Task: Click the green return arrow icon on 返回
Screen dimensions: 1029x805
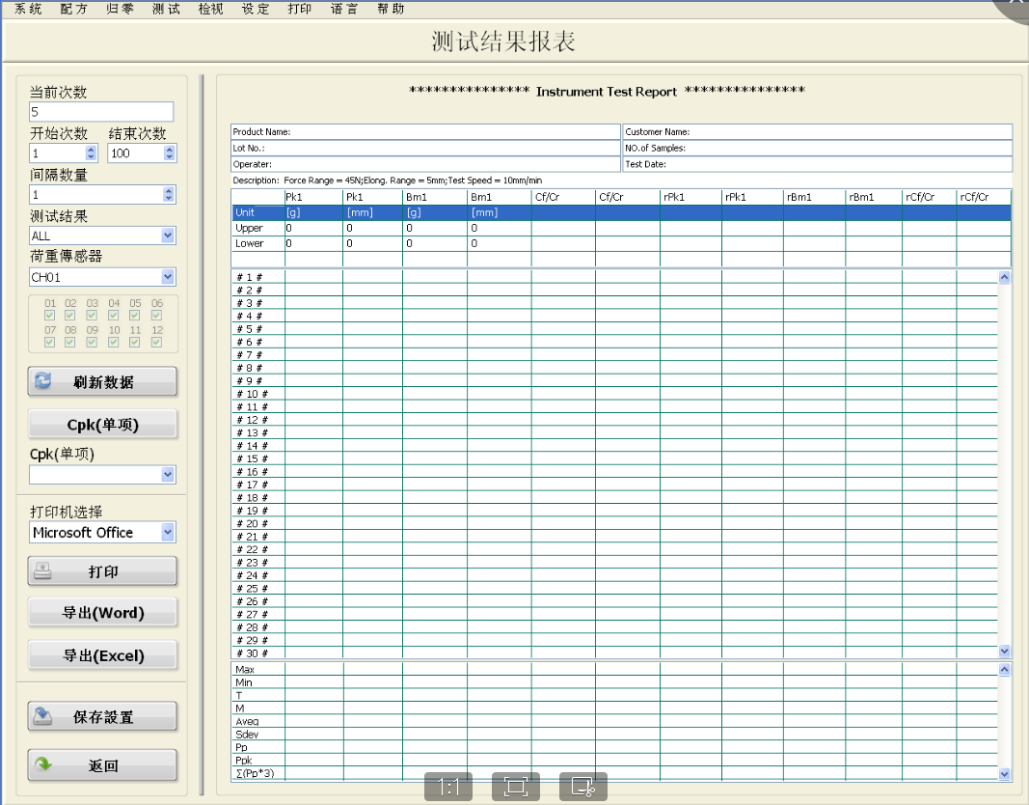Action: coord(43,765)
